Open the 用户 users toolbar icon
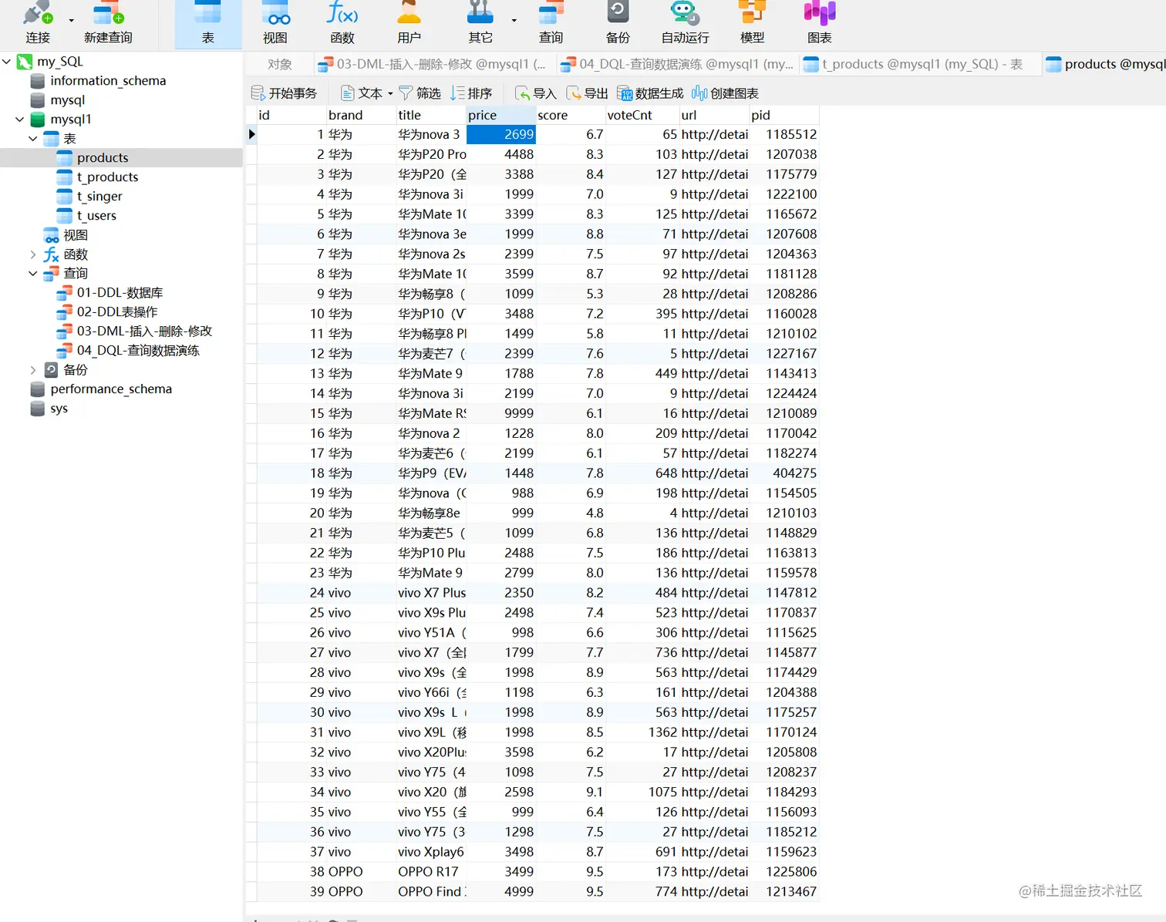 pyautogui.click(x=409, y=23)
